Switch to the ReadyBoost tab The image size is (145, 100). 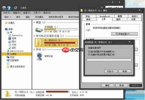[105, 16]
